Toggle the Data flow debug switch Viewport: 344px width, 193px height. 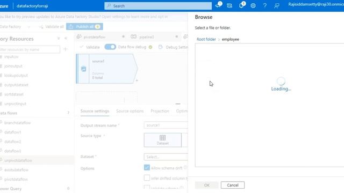pyautogui.click(x=110, y=47)
